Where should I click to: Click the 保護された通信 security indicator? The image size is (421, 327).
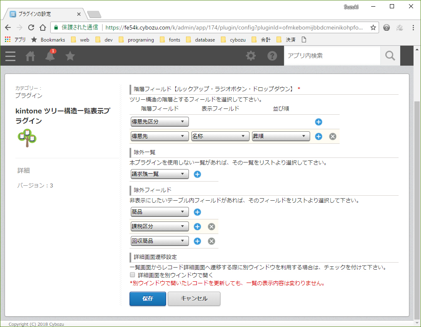(76, 27)
